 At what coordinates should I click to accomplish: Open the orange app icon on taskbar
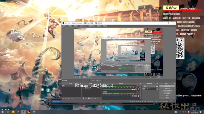(x=13, y=112)
